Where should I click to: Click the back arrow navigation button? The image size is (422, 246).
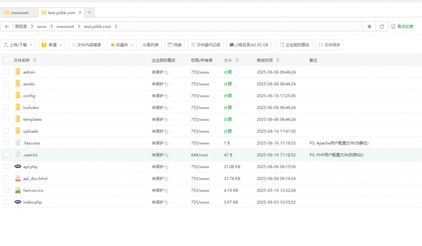coord(7,26)
